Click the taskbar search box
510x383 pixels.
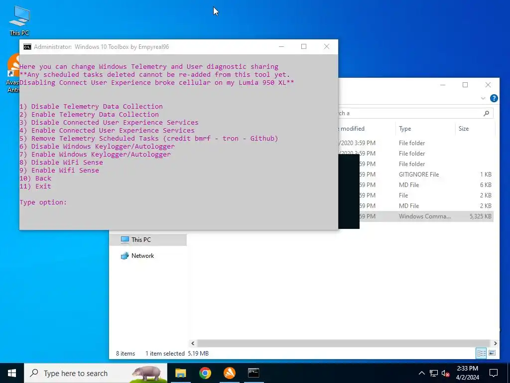(x=96, y=373)
